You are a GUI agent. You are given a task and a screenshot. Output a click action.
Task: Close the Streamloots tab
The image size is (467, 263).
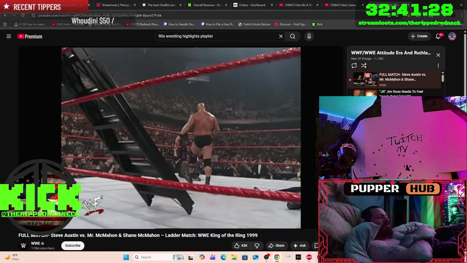pos(135,5)
